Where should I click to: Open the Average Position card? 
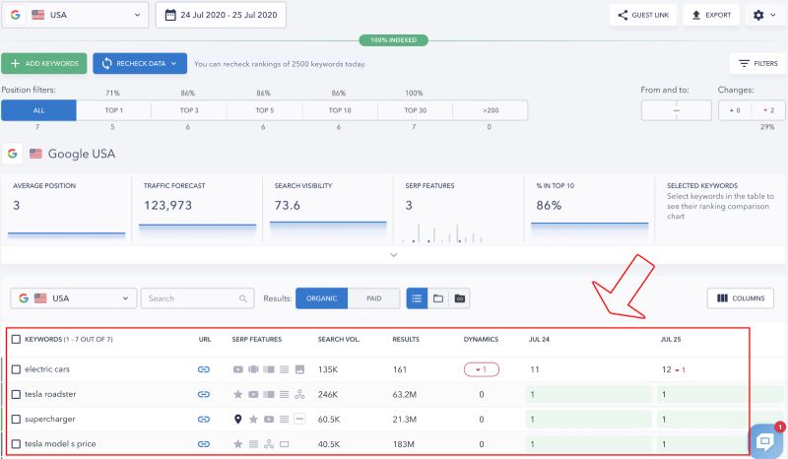66,209
